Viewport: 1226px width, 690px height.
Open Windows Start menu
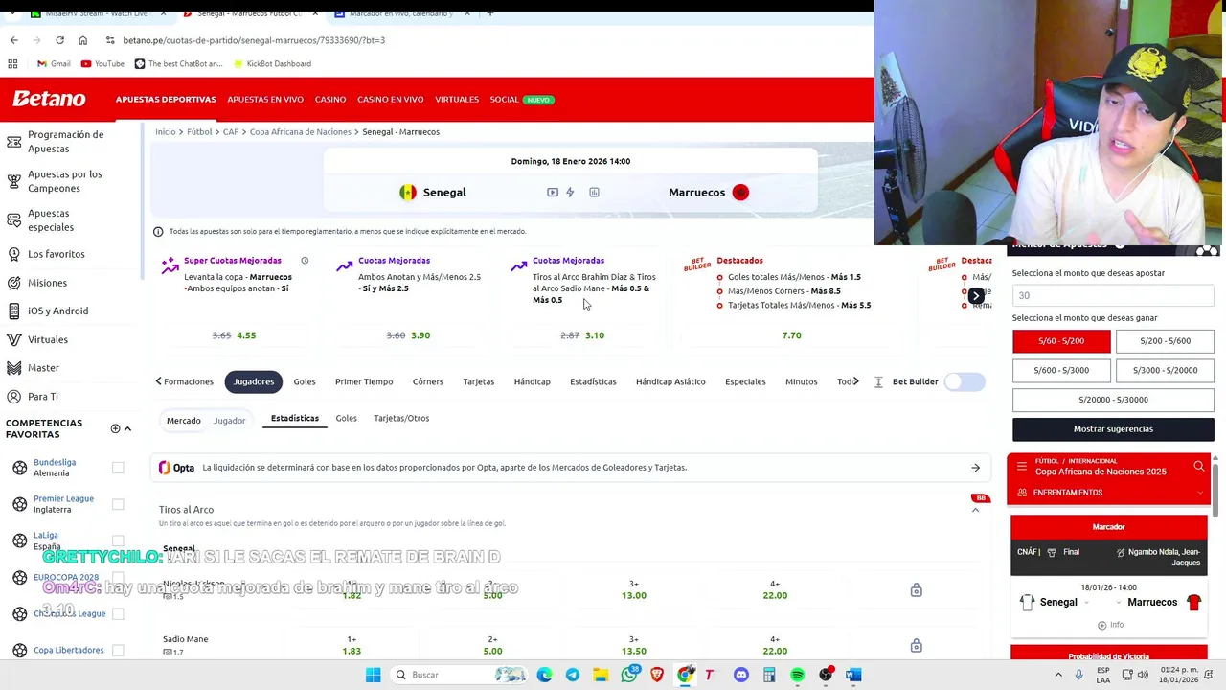point(373,675)
